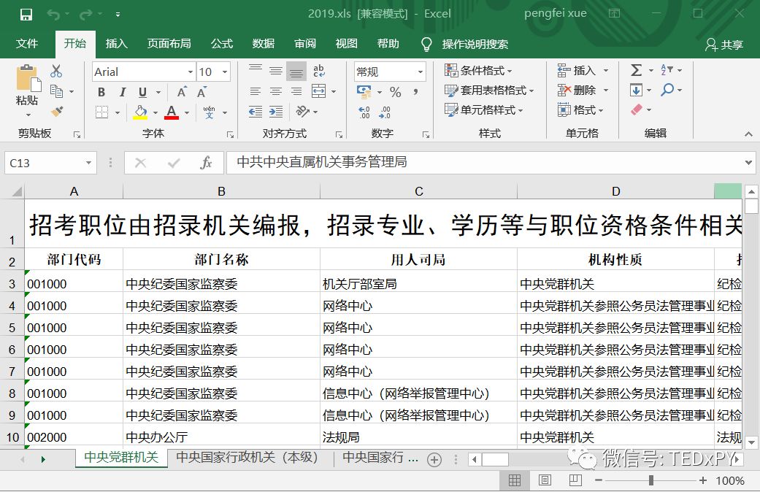This screenshot has width=760, height=492.
Task: Toggle italic formatting
Action: (121, 93)
